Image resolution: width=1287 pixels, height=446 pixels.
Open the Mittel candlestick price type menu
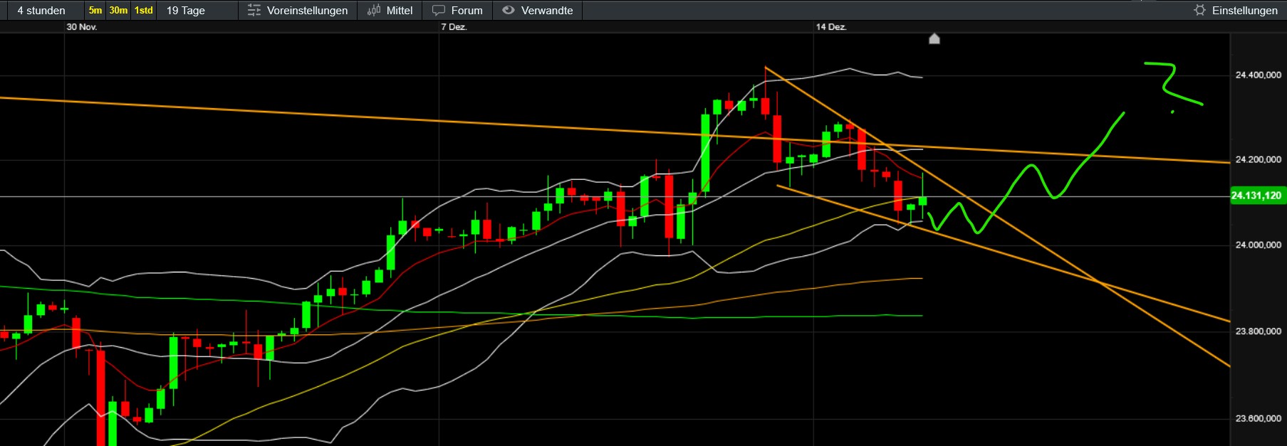tap(390, 11)
